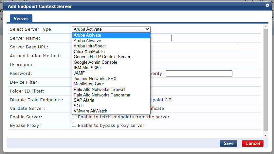Screen dimensions: 274x154
Task: Switch to the Server tab
Action: pos(21,19)
